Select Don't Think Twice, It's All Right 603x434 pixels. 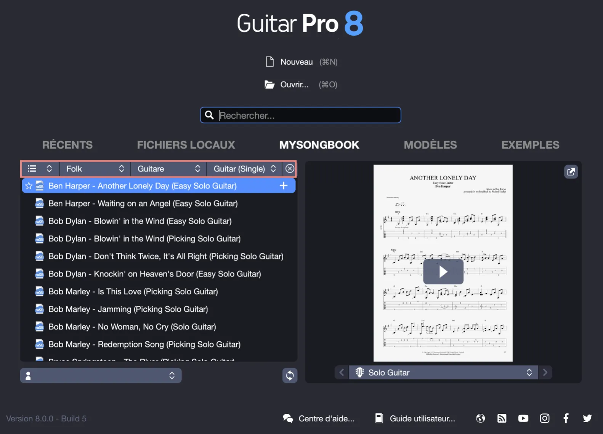coord(166,256)
